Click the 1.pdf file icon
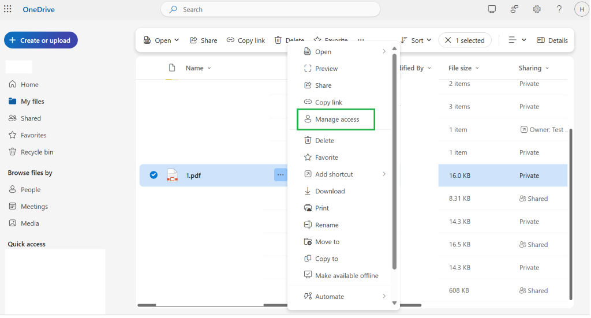This screenshot has height=318, width=591. pyautogui.click(x=172, y=175)
